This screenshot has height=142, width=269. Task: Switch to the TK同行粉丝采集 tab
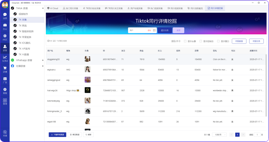pyautogui.click(x=92, y=8)
